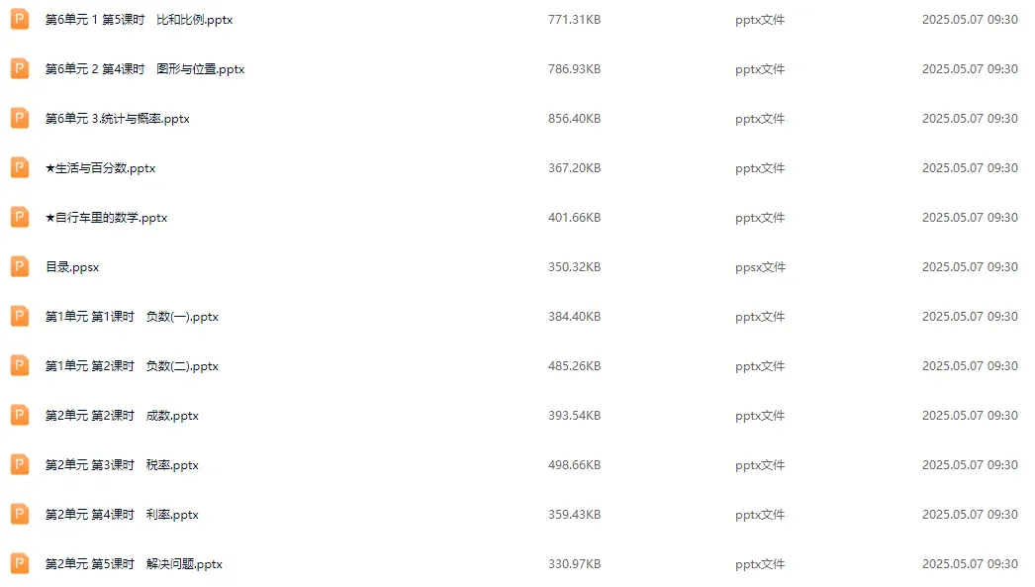1035x587 pixels.
Task: Click the 771.31KB size entry
Action: tap(574, 19)
